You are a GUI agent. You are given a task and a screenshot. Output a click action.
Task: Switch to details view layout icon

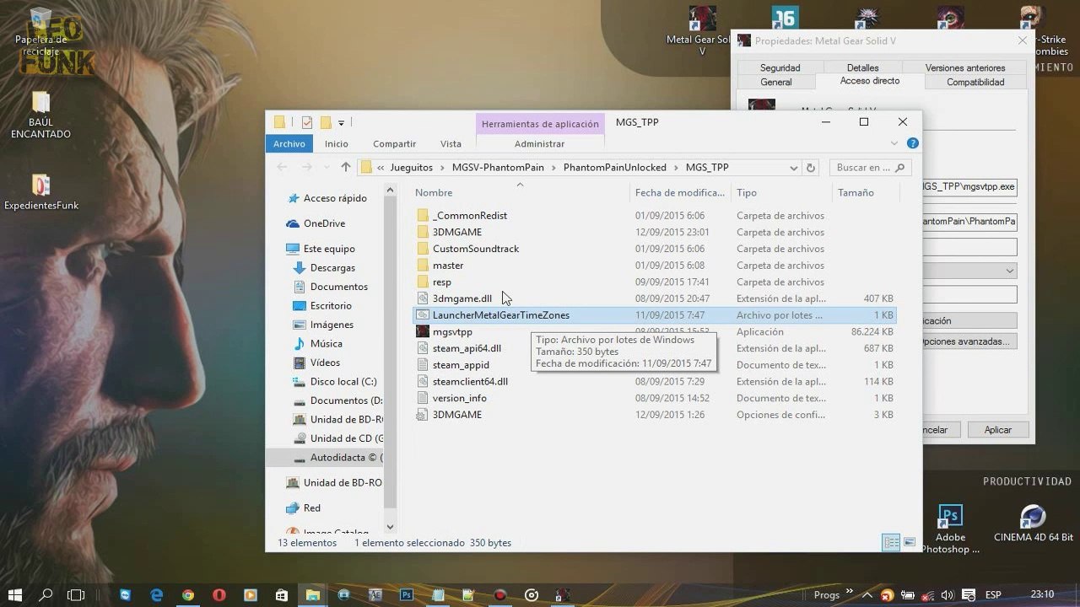tap(891, 543)
